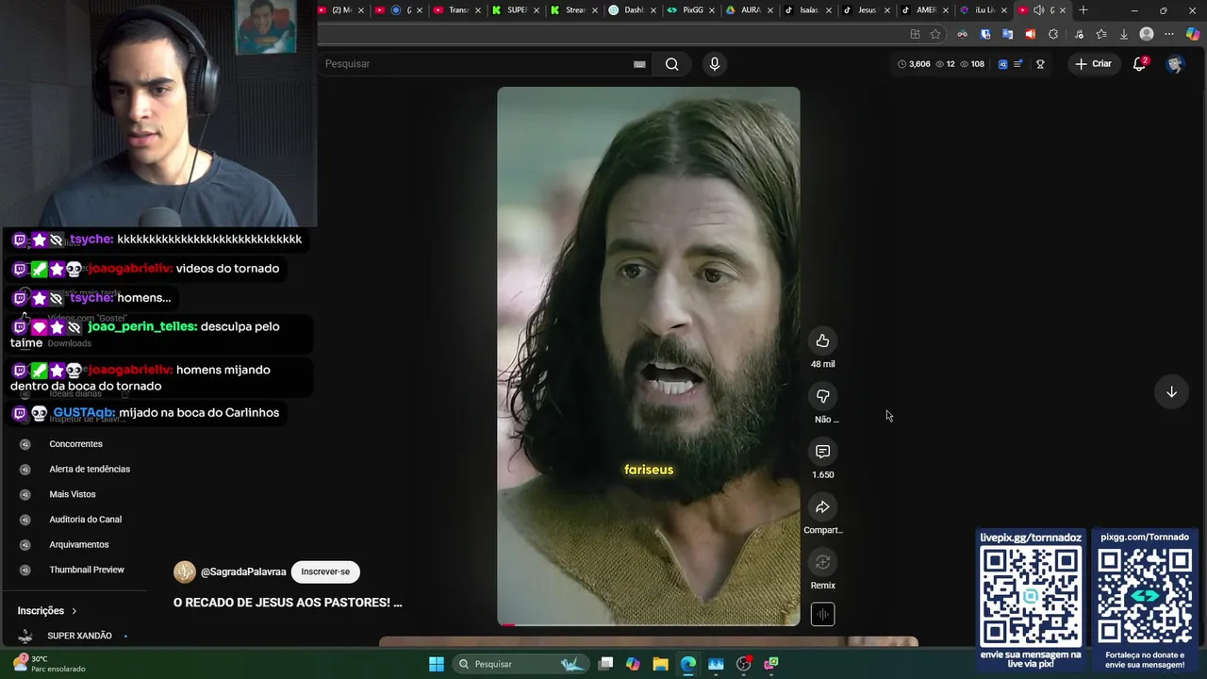Click the 108 views stat in header
1207x679 pixels.
971,64
